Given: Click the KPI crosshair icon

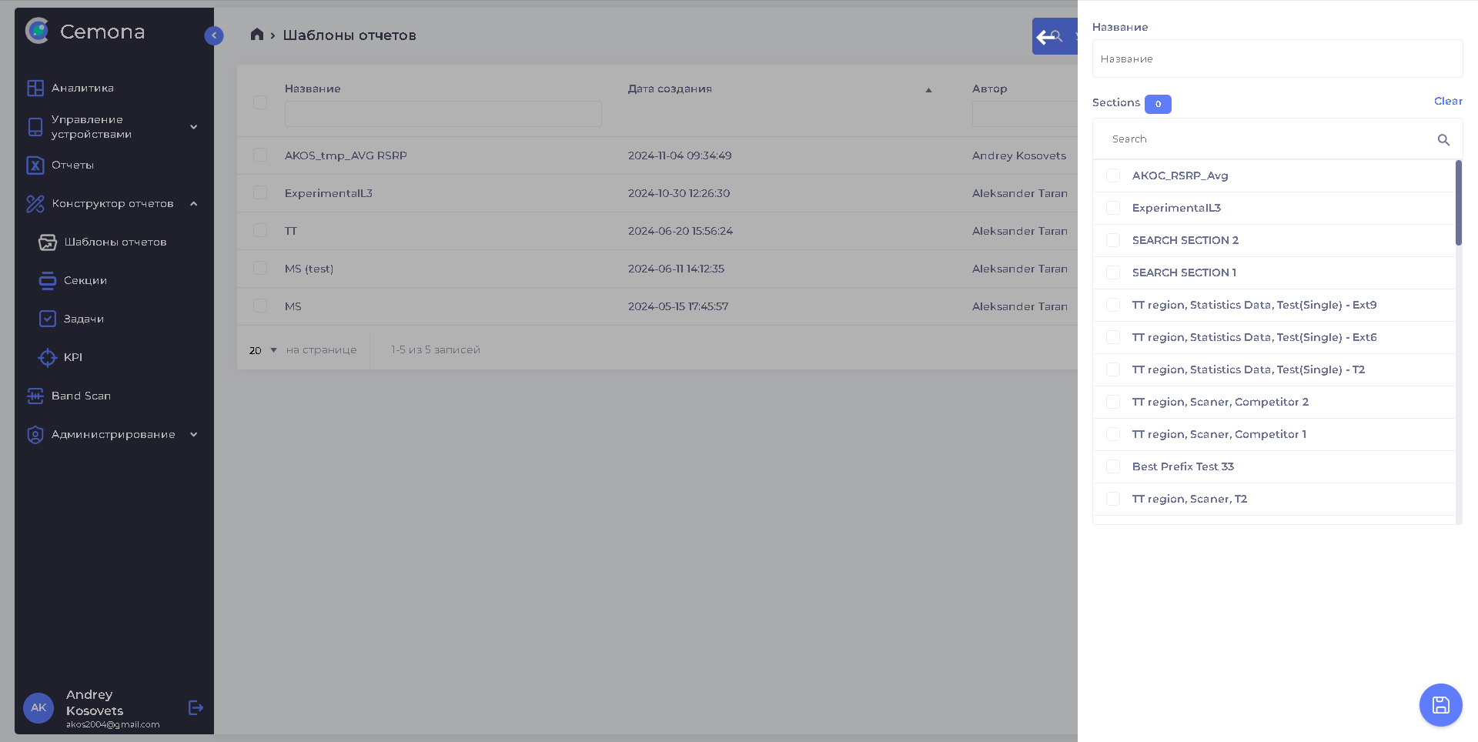Looking at the screenshot, I should pos(48,357).
